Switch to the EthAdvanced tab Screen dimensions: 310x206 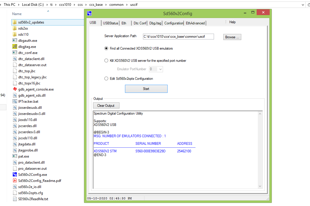(x=195, y=23)
